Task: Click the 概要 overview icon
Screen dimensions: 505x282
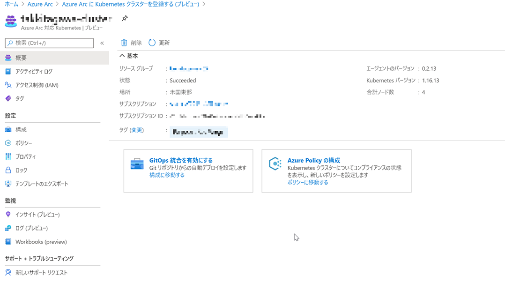Action: pyautogui.click(x=8, y=58)
